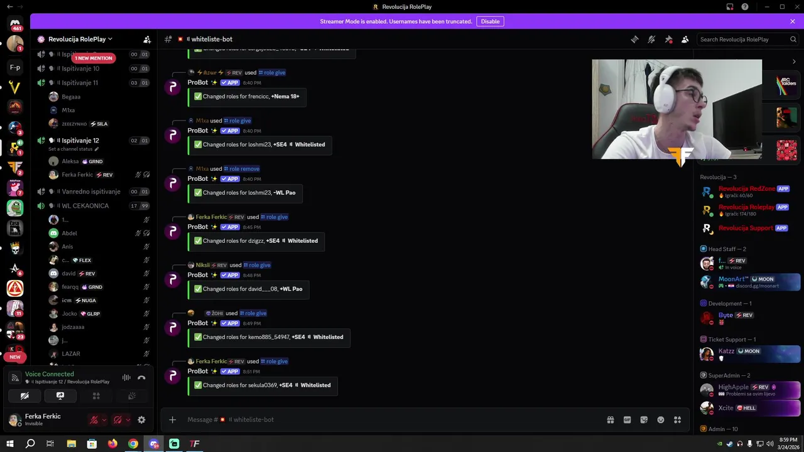
Task: Expand the right-panel collapse chevron
Action: [x=794, y=62]
